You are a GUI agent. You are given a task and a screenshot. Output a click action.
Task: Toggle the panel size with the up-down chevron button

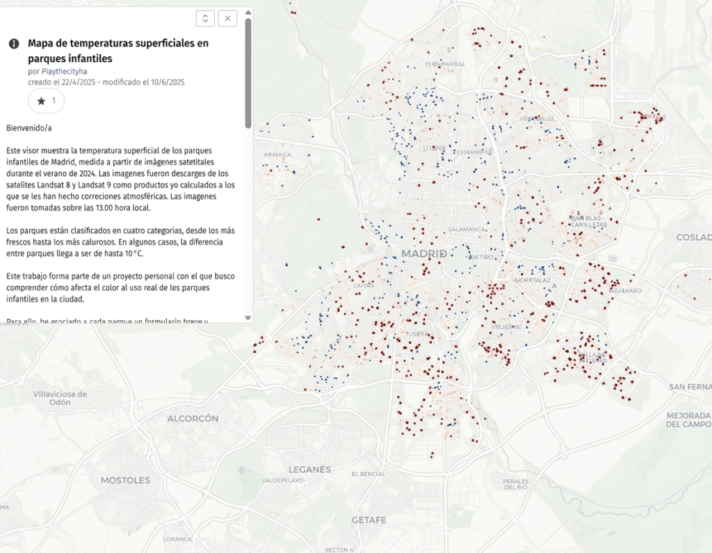click(205, 19)
